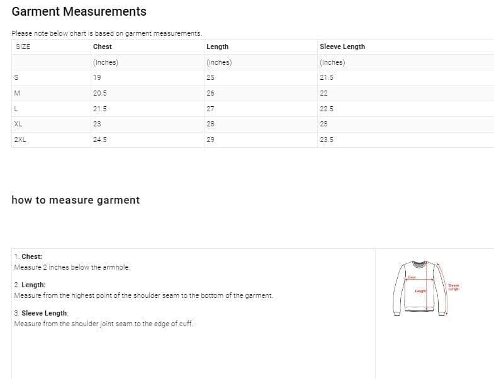Click the red Length label inside the sweatshirt diagram
Image resolution: width=494 pixels, height=379 pixels.
click(420, 291)
